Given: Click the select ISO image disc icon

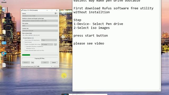Looking at the screenshot, I should (55, 44).
